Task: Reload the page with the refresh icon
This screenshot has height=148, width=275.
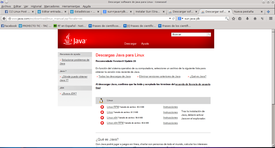Action: (x=173, y=19)
